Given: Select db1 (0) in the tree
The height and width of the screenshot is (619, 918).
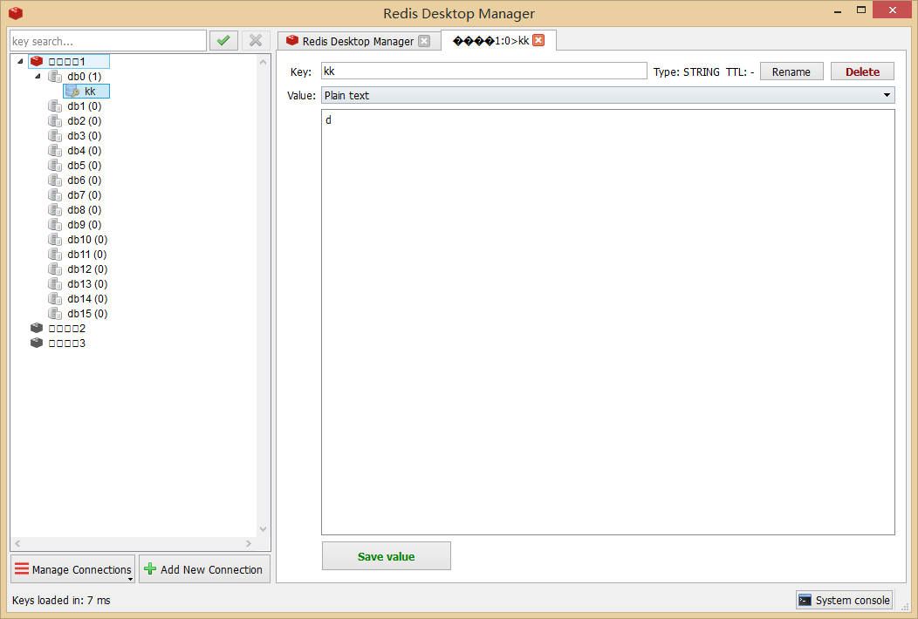Looking at the screenshot, I should click(x=85, y=105).
